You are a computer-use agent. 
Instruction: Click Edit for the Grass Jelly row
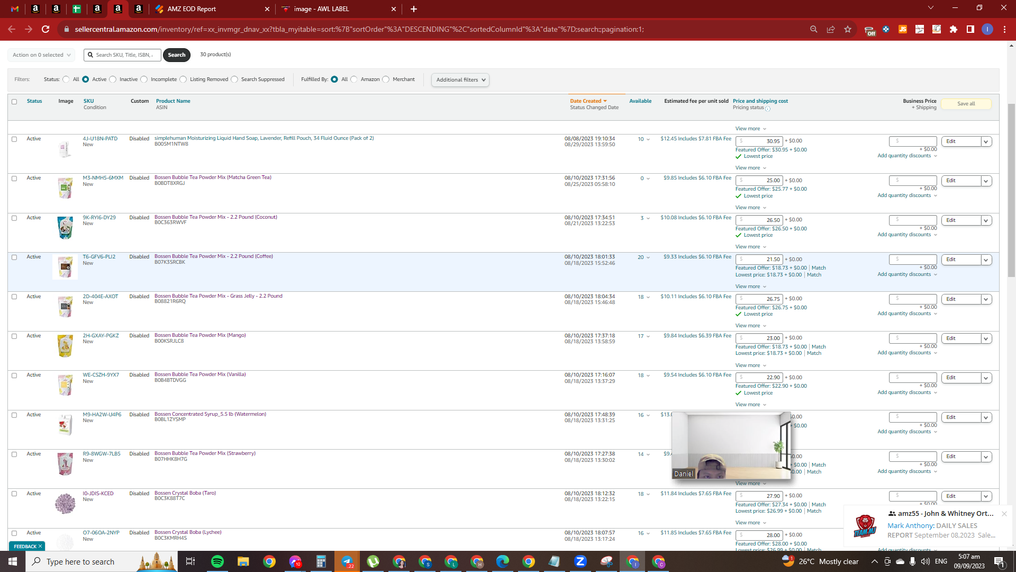pos(961,299)
